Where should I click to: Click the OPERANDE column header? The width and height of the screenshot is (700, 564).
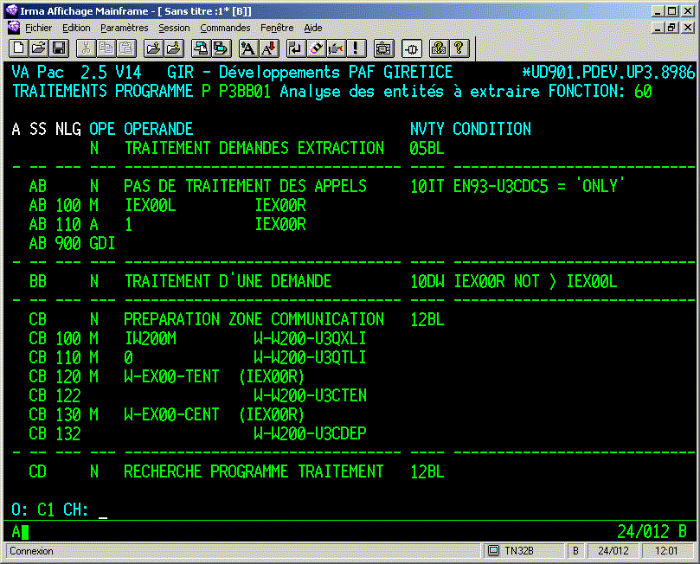pyautogui.click(x=158, y=129)
